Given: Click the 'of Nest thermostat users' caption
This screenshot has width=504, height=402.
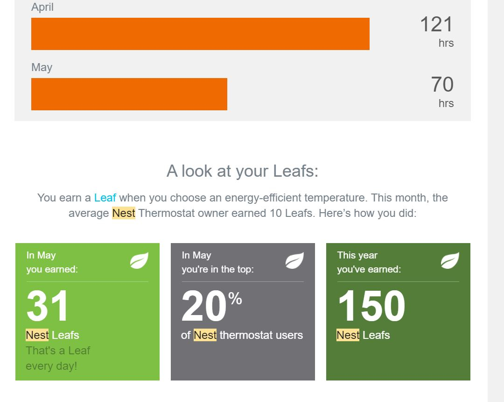Looking at the screenshot, I should (x=242, y=335).
